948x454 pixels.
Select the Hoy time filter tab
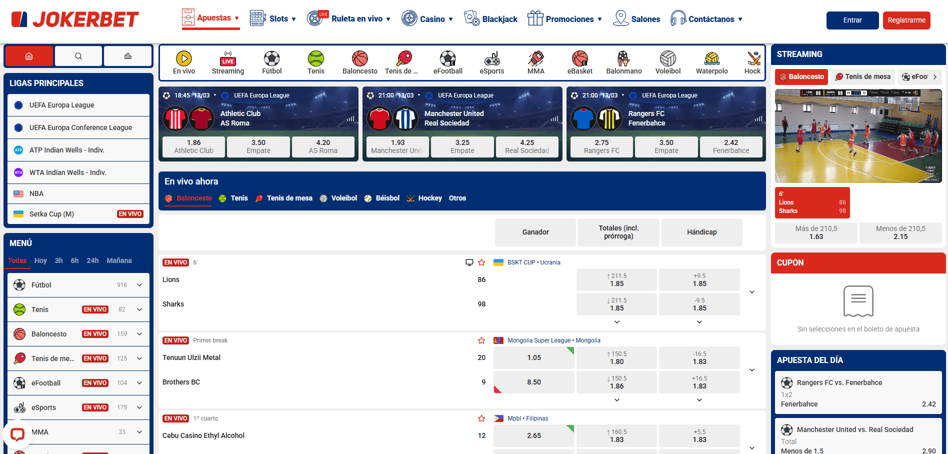pyautogui.click(x=40, y=260)
